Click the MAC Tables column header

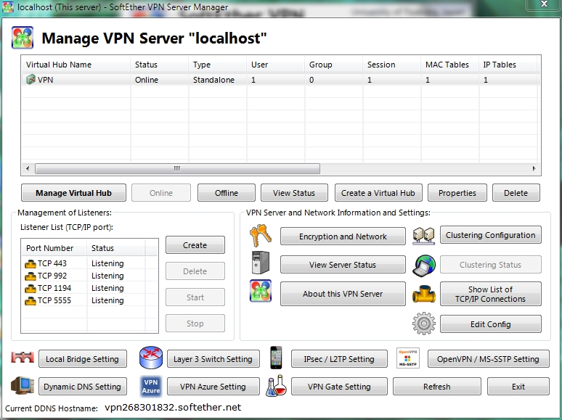449,65
